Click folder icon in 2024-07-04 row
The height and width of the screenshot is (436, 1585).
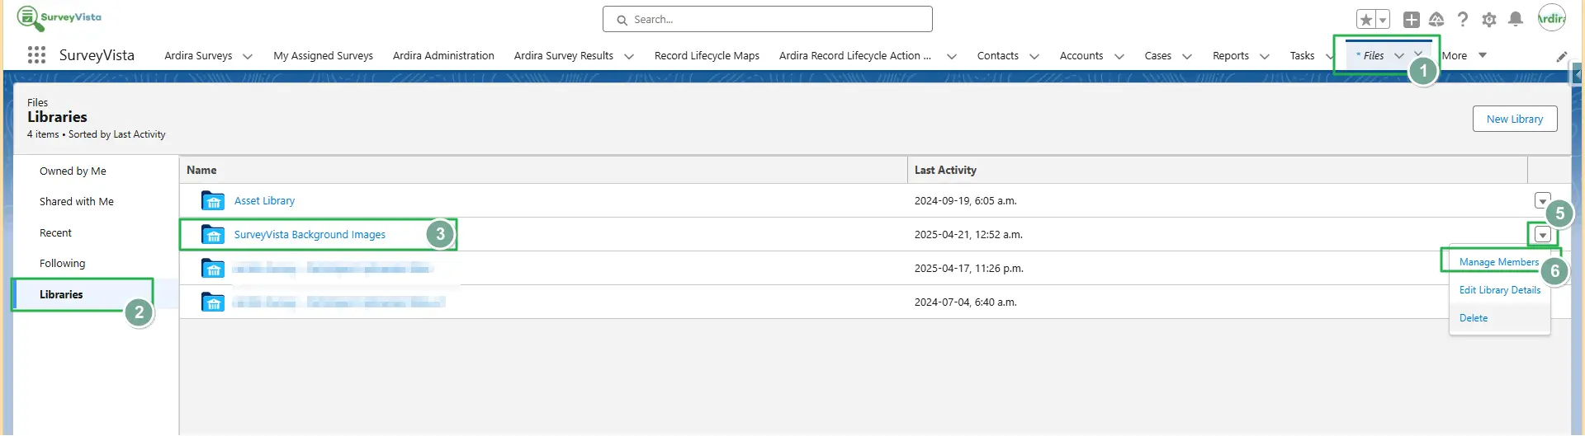click(213, 302)
